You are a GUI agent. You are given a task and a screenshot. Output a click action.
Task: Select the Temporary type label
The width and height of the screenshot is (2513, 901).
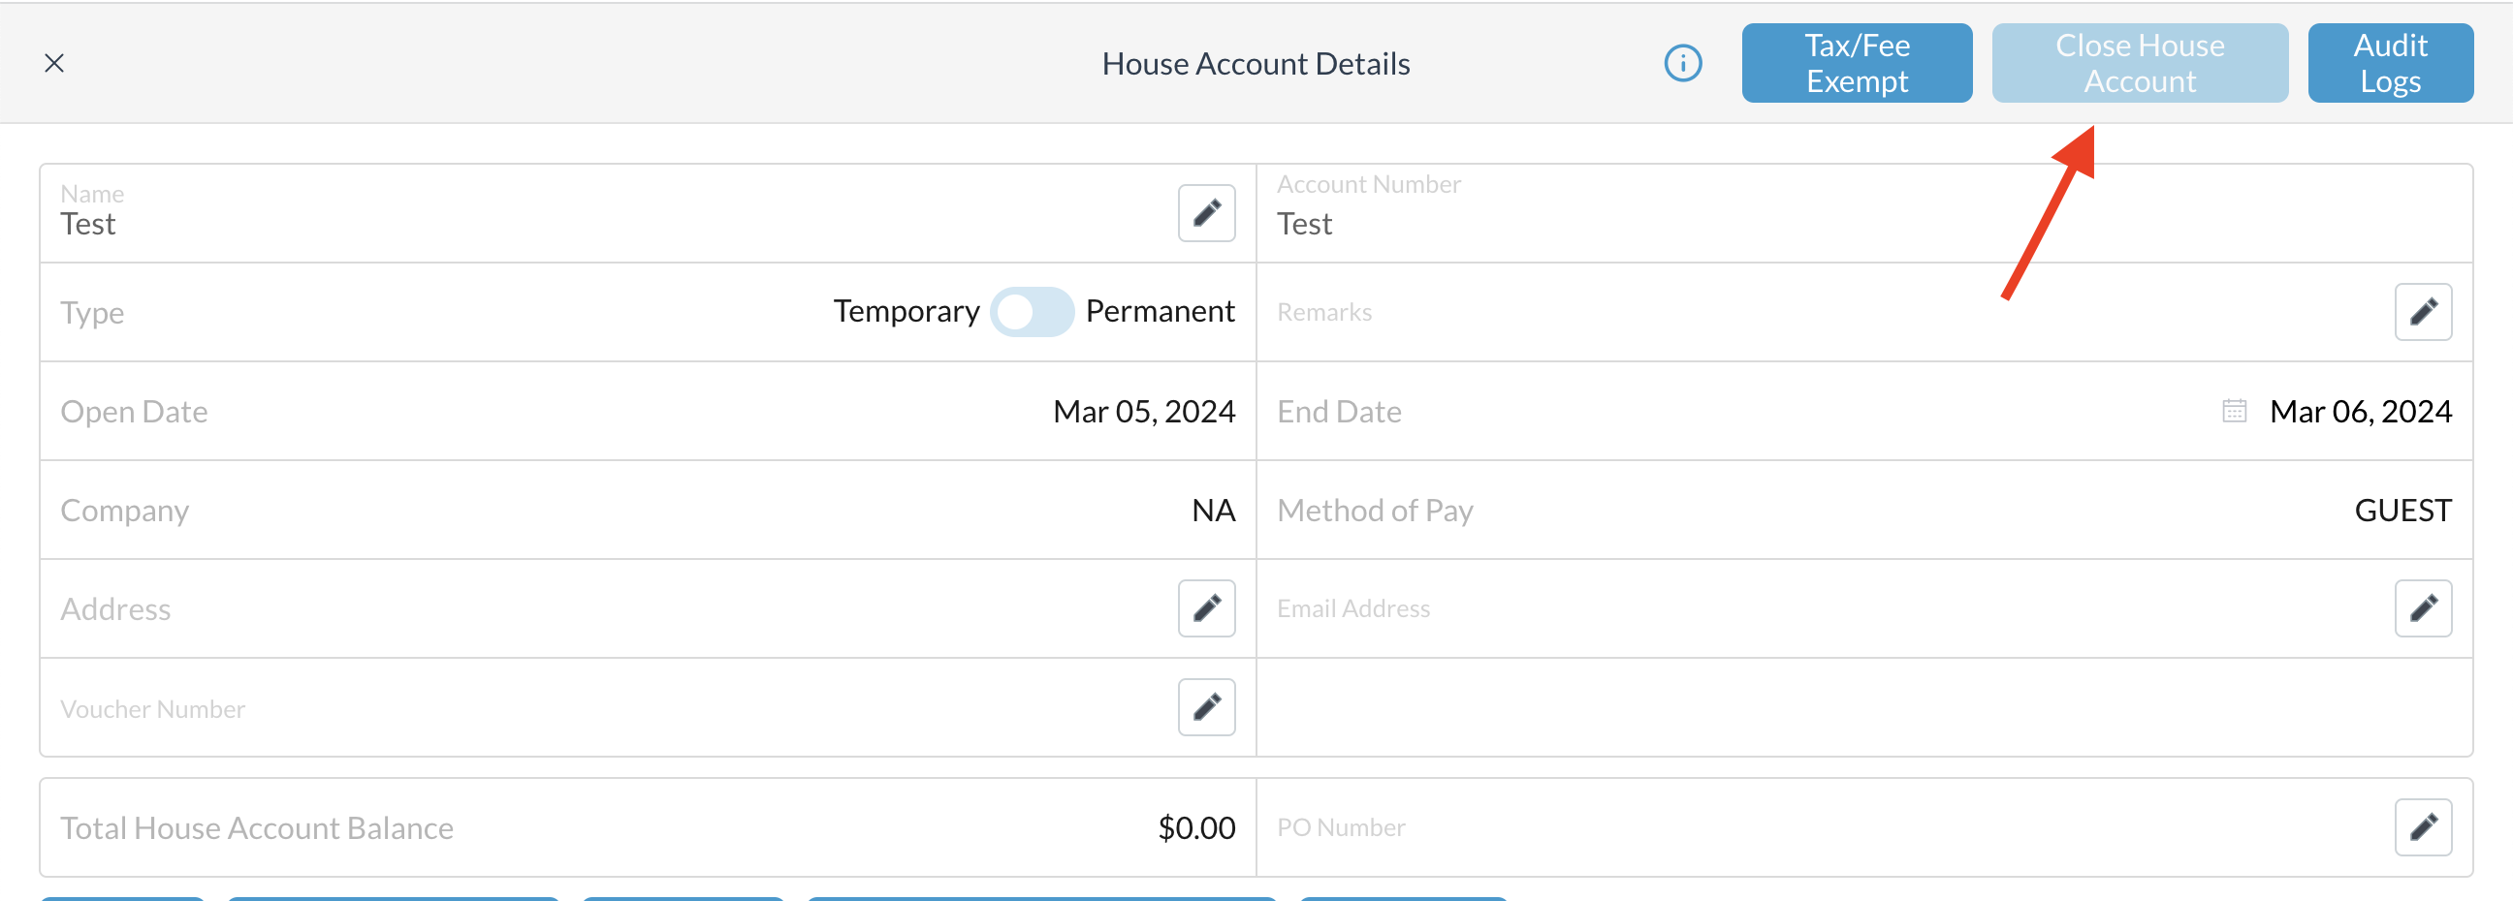(907, 311)
